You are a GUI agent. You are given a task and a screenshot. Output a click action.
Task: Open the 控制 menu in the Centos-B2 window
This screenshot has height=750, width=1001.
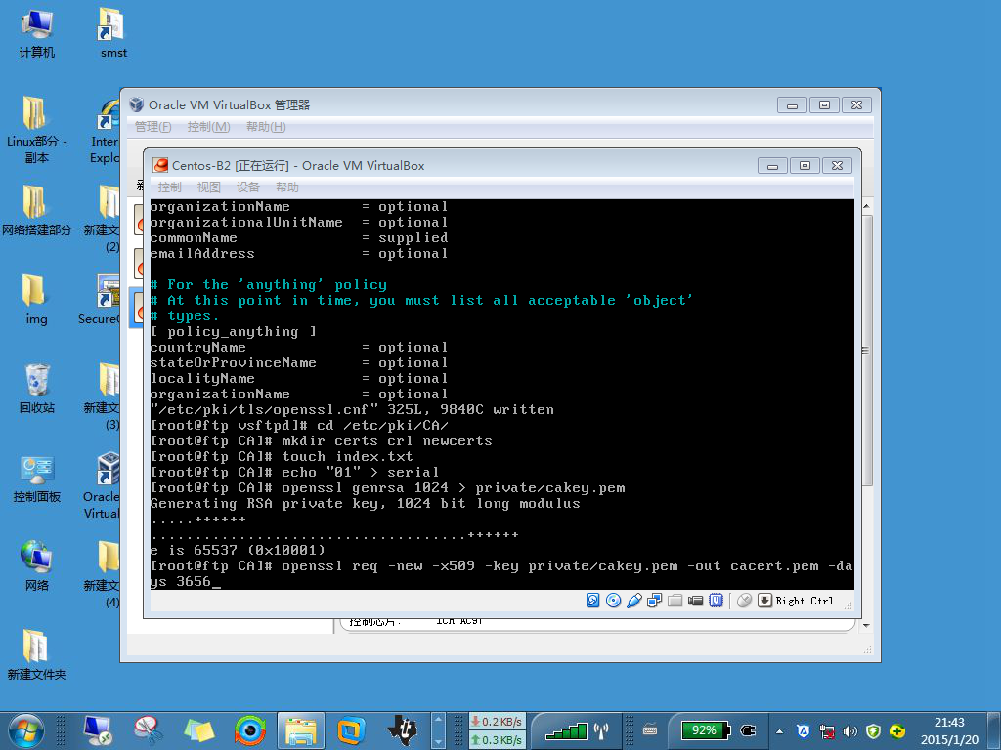170,187
